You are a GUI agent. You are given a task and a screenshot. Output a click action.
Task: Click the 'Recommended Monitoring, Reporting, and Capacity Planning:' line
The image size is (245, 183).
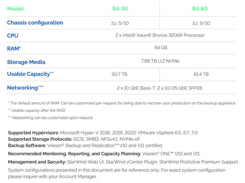coord(104,154)
